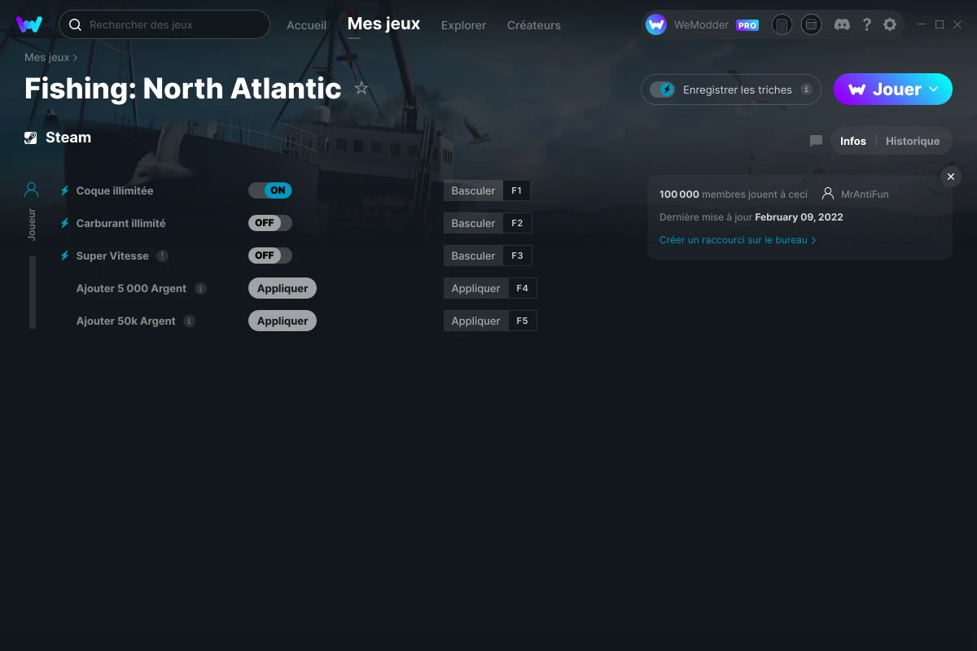
Task: Click the F3 key badge
Action: [x=517, y=256]
